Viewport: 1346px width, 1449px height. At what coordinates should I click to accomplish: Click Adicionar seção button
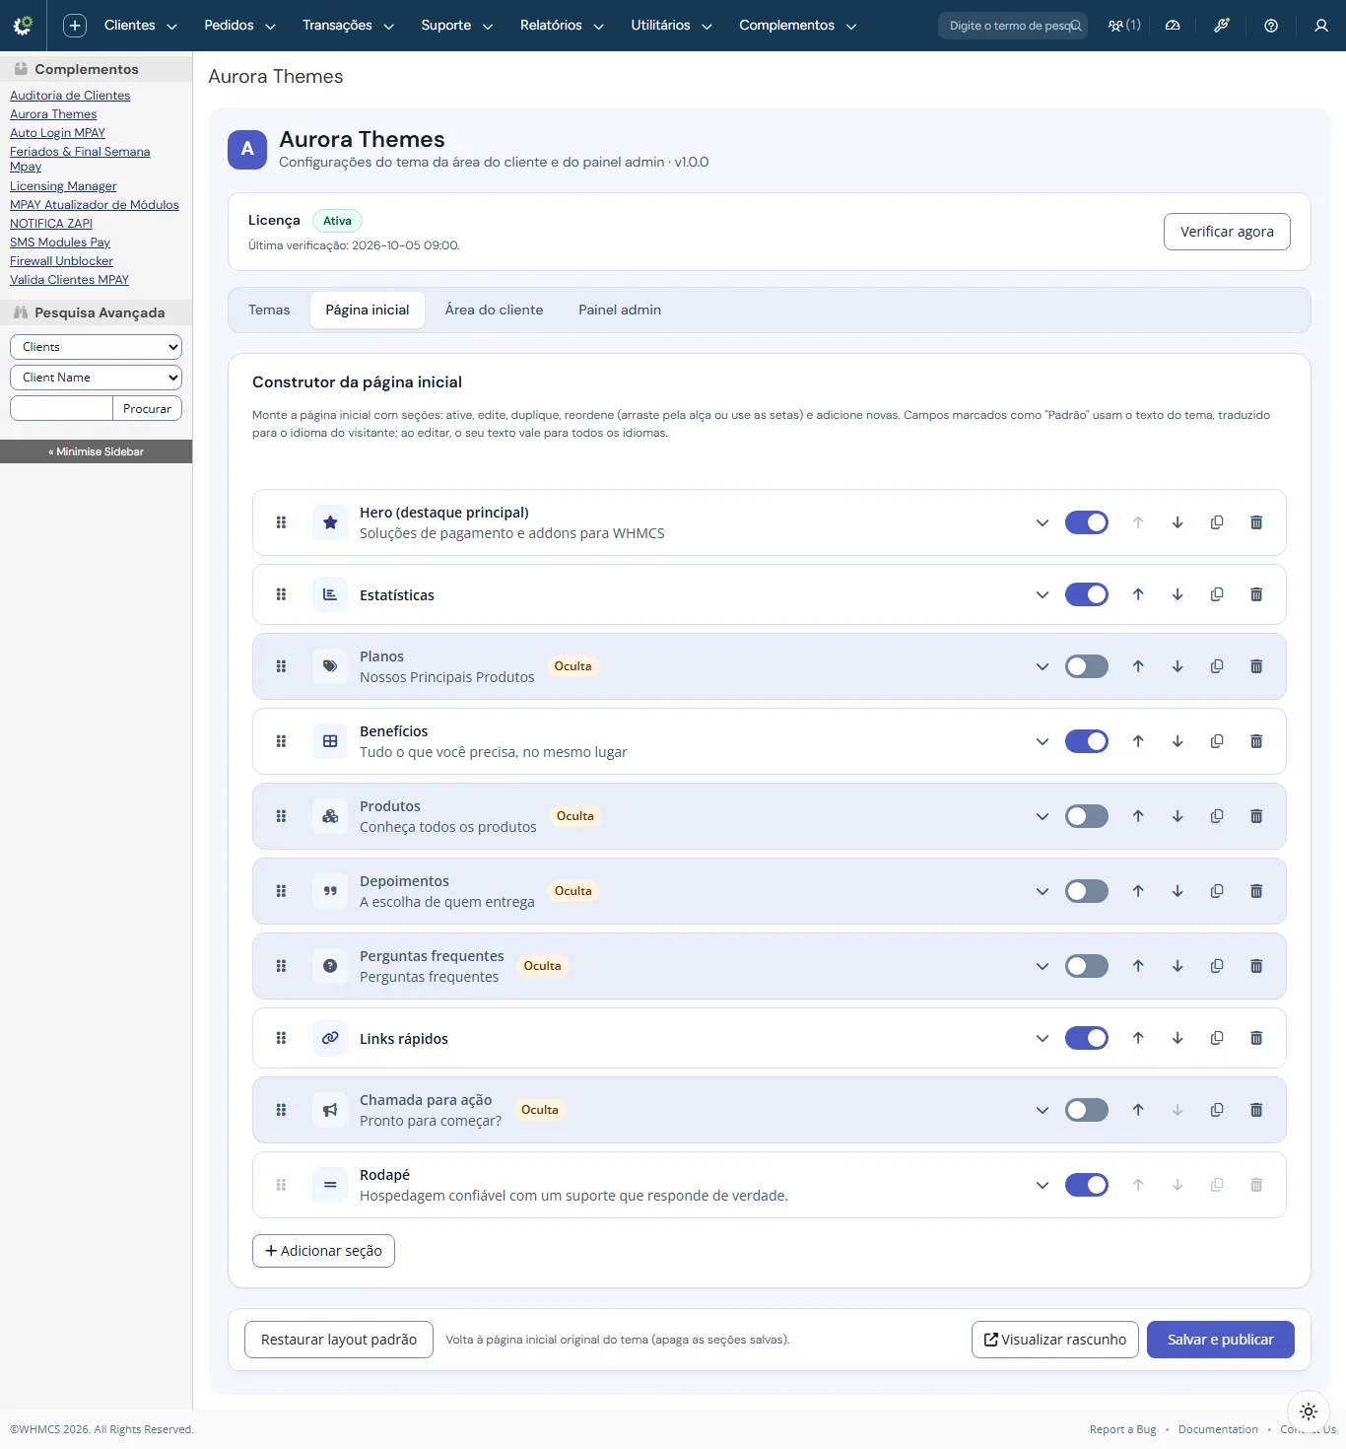[x=323, y=1251]
